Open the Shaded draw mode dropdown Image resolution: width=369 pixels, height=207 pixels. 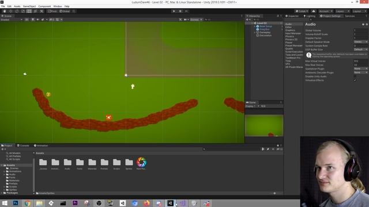click(x=12, y=20)
